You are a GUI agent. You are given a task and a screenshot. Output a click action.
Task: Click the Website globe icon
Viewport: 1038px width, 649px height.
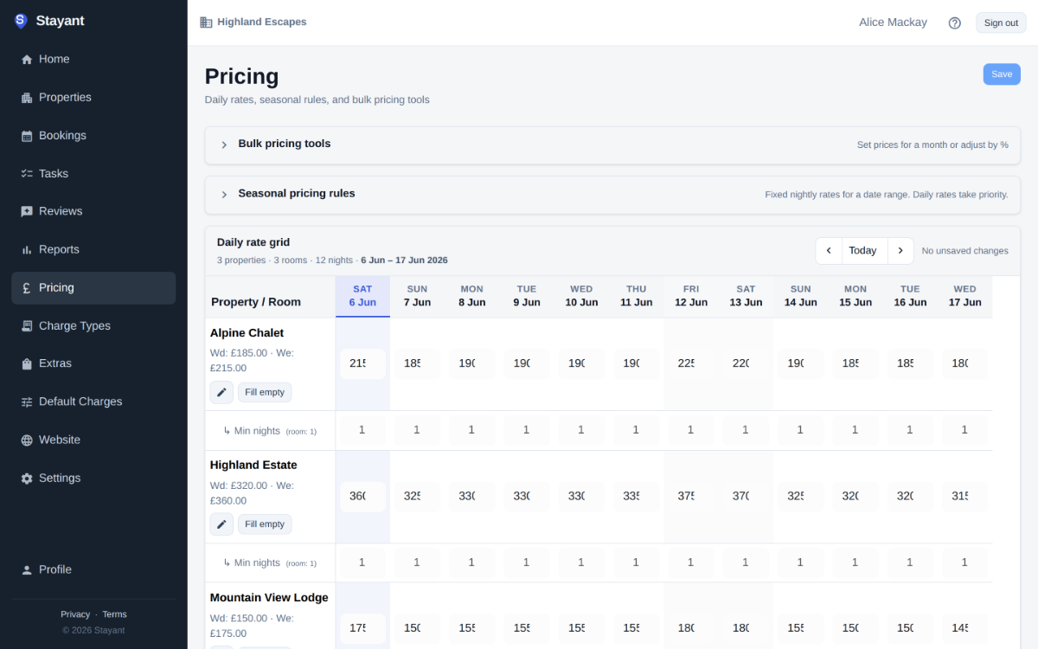27,440
